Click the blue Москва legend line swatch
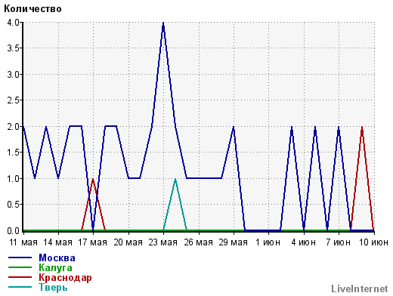Screen dimensions: 393x296 coord(20,257)
